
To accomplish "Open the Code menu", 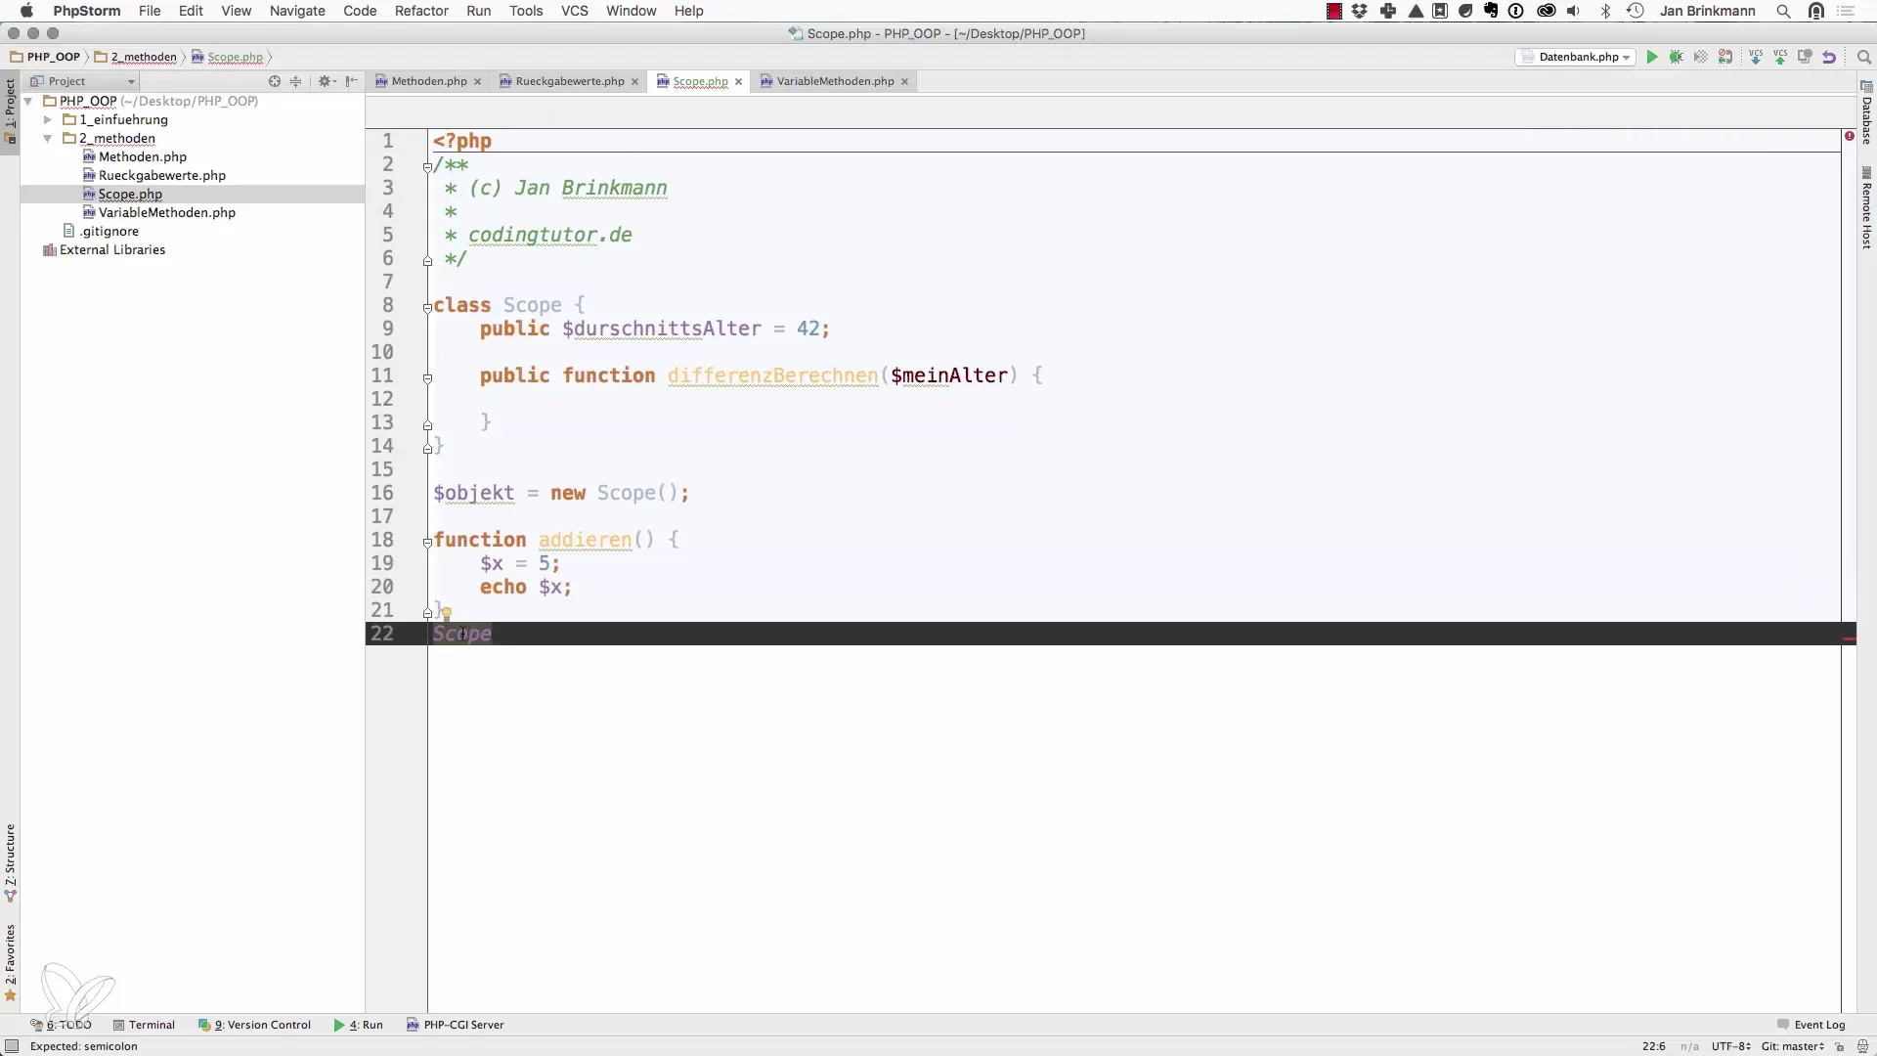I will pyautogui.click(x=360, y=11).
